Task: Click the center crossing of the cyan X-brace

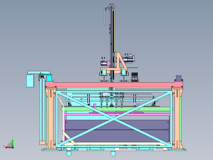Action: [x=114, y=119]
